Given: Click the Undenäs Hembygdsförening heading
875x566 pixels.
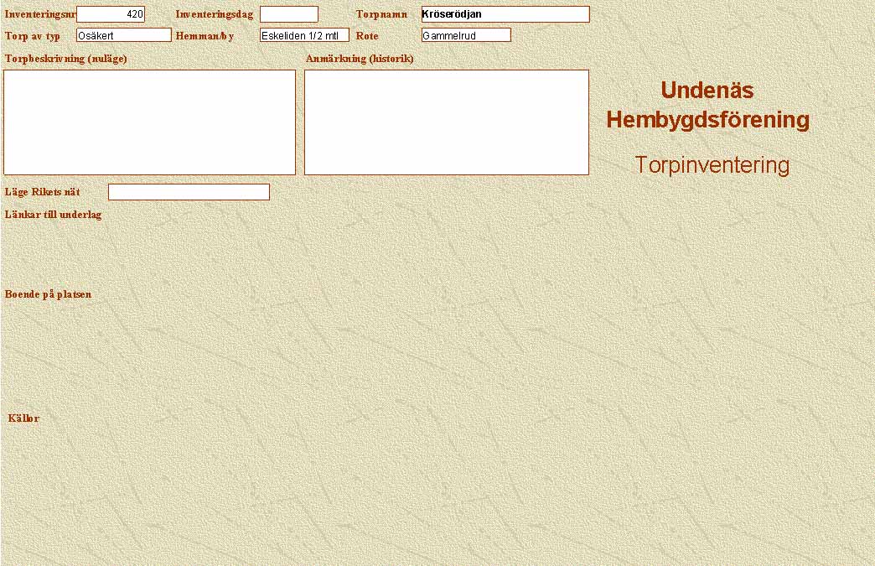Looking at the screenshot, I should [707, 105].
